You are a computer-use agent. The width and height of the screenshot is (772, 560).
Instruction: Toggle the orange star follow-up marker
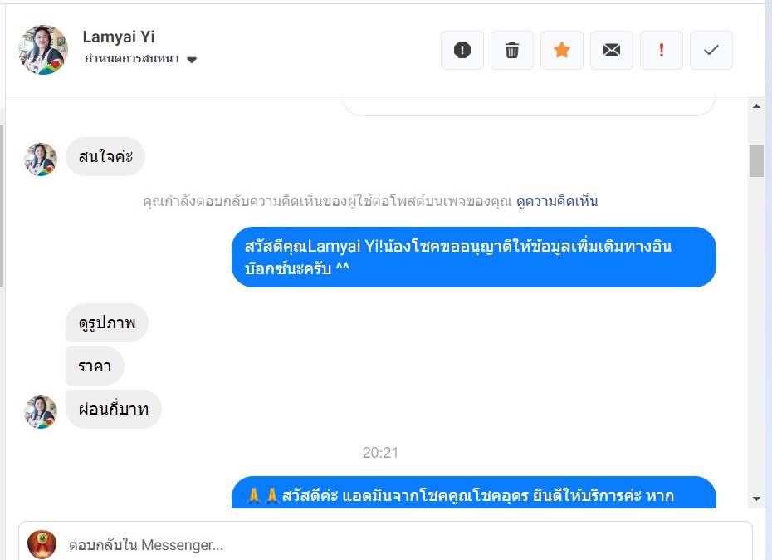coord(562,51)
